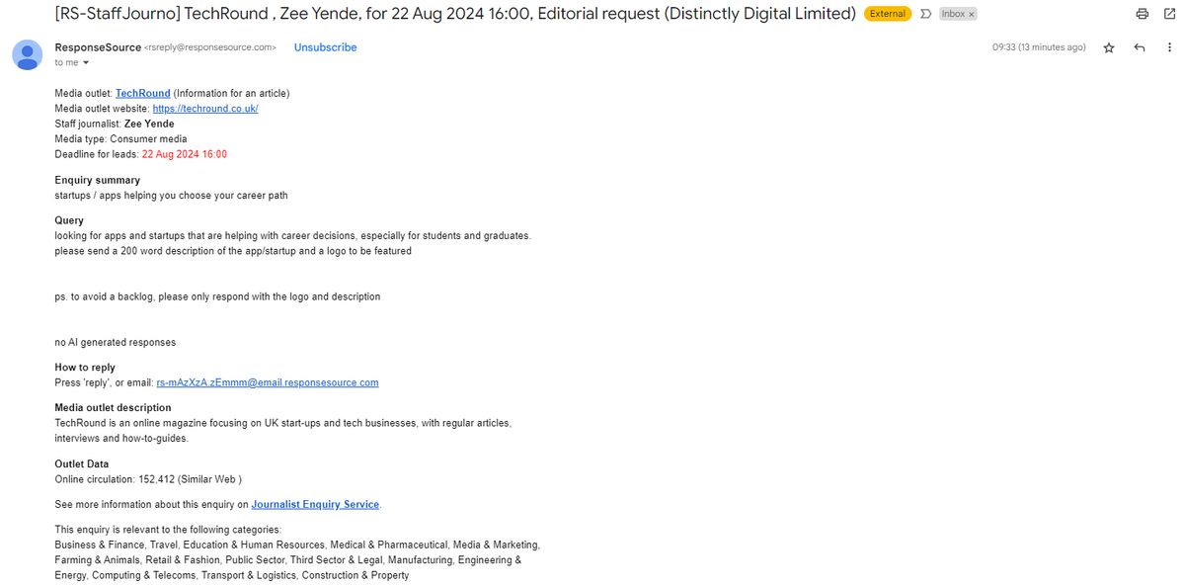Click the 09:33 timestamp

click(x=1039, y=47)
